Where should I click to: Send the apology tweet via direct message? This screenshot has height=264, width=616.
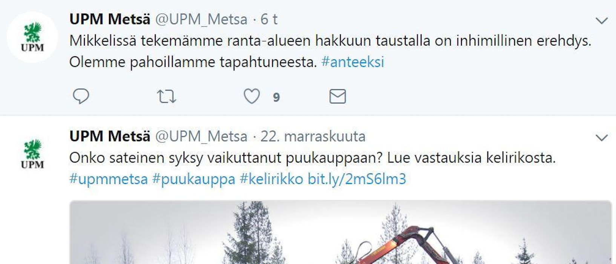pos(337,96)
